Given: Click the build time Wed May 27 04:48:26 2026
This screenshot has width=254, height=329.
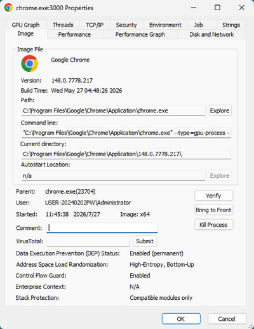Looking at the screenshot, I should pyautogui.click(x=86, y=91).
